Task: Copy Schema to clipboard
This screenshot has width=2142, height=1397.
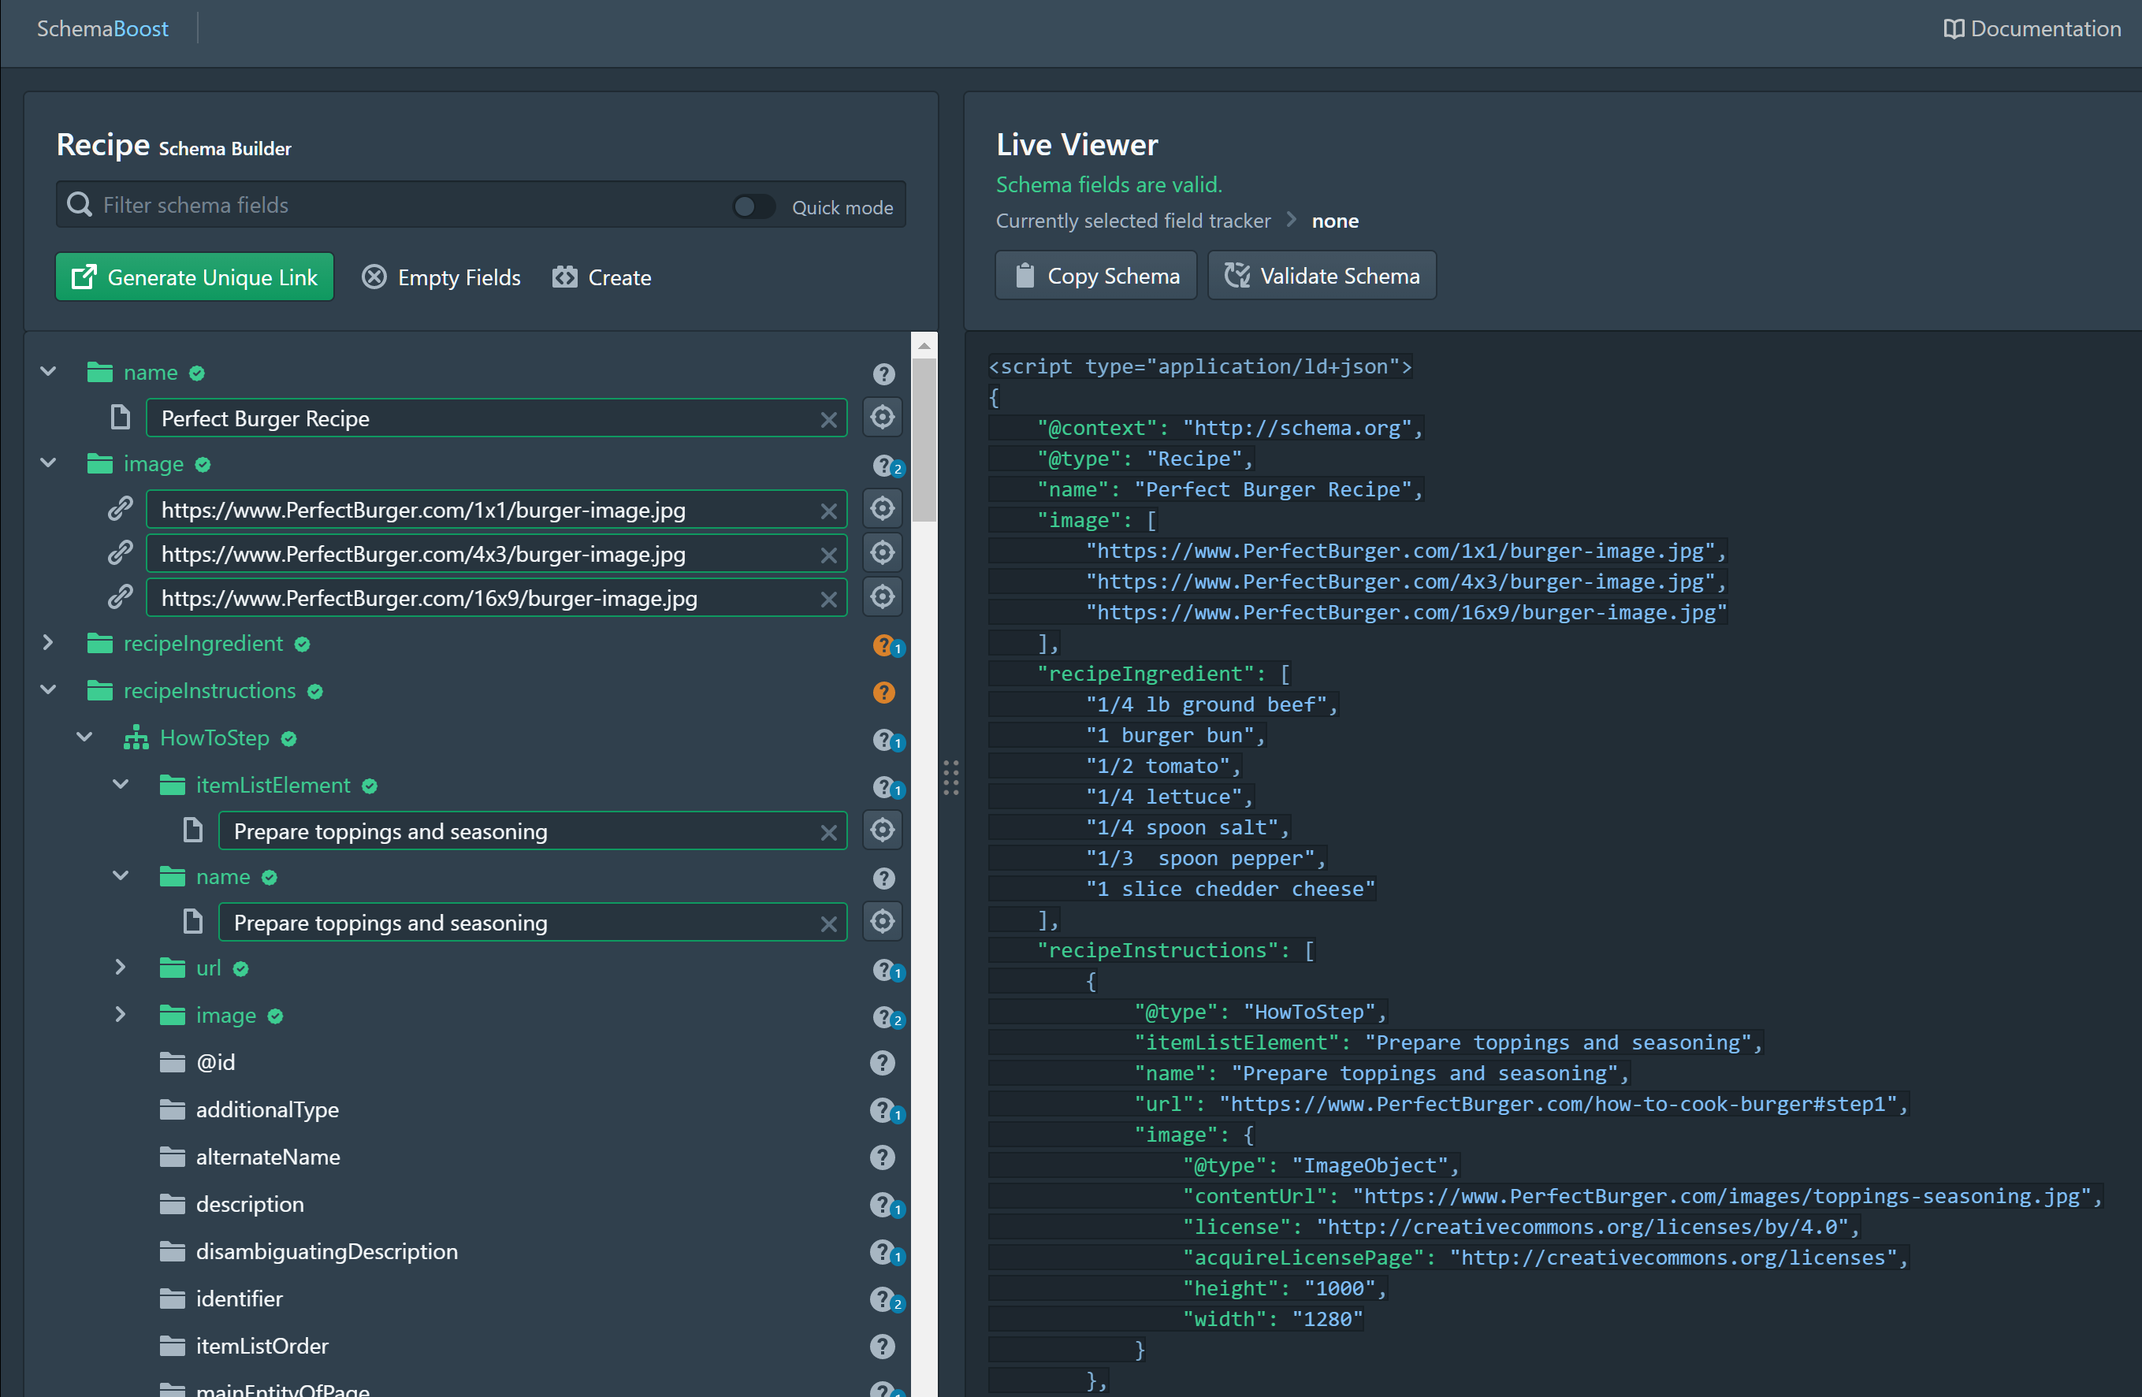Action: 1095,275
